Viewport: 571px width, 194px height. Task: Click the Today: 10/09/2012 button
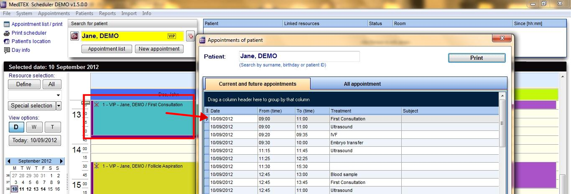(35, 140)
